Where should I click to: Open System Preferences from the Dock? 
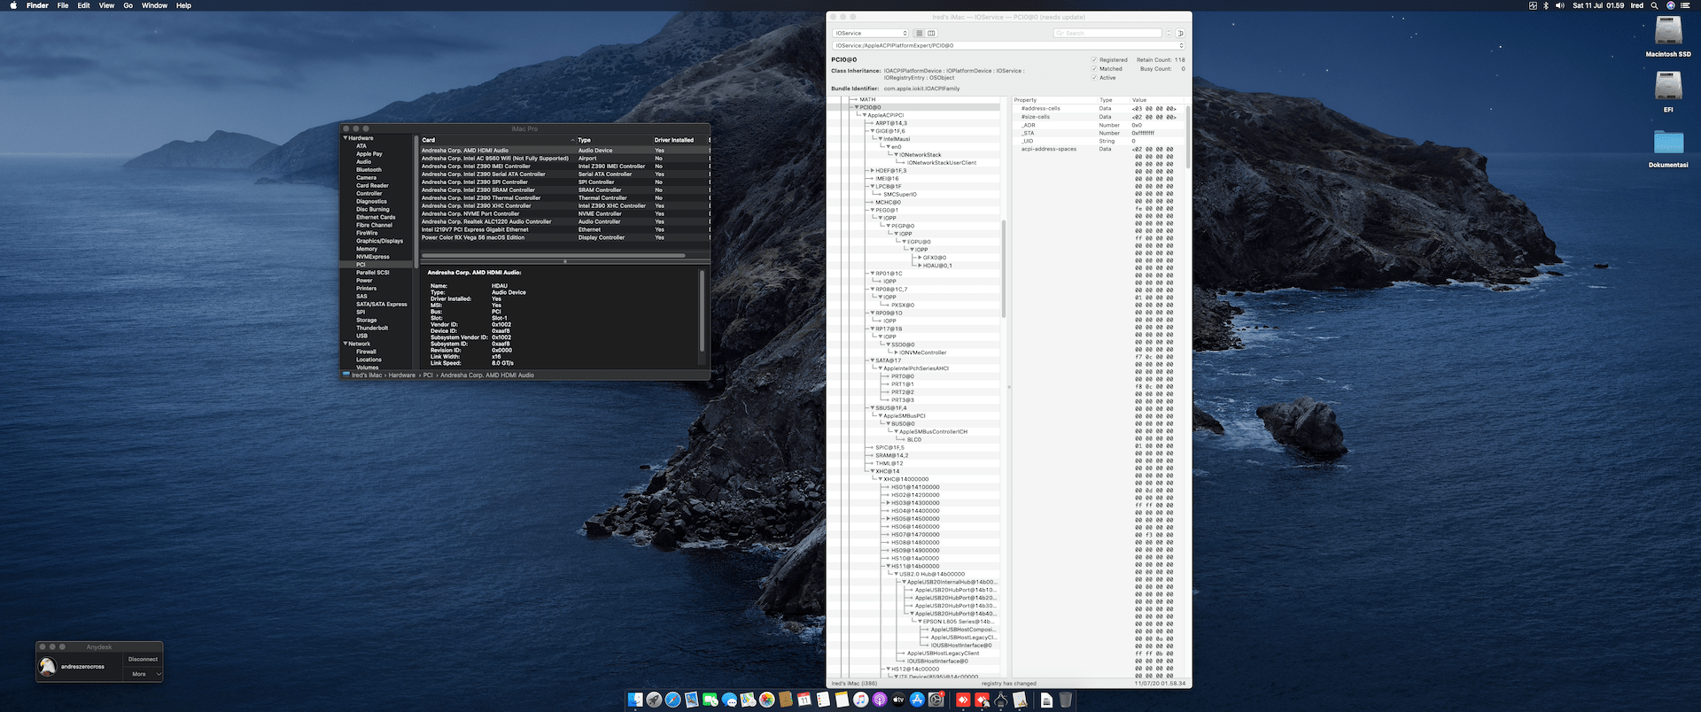click(936, 700)
